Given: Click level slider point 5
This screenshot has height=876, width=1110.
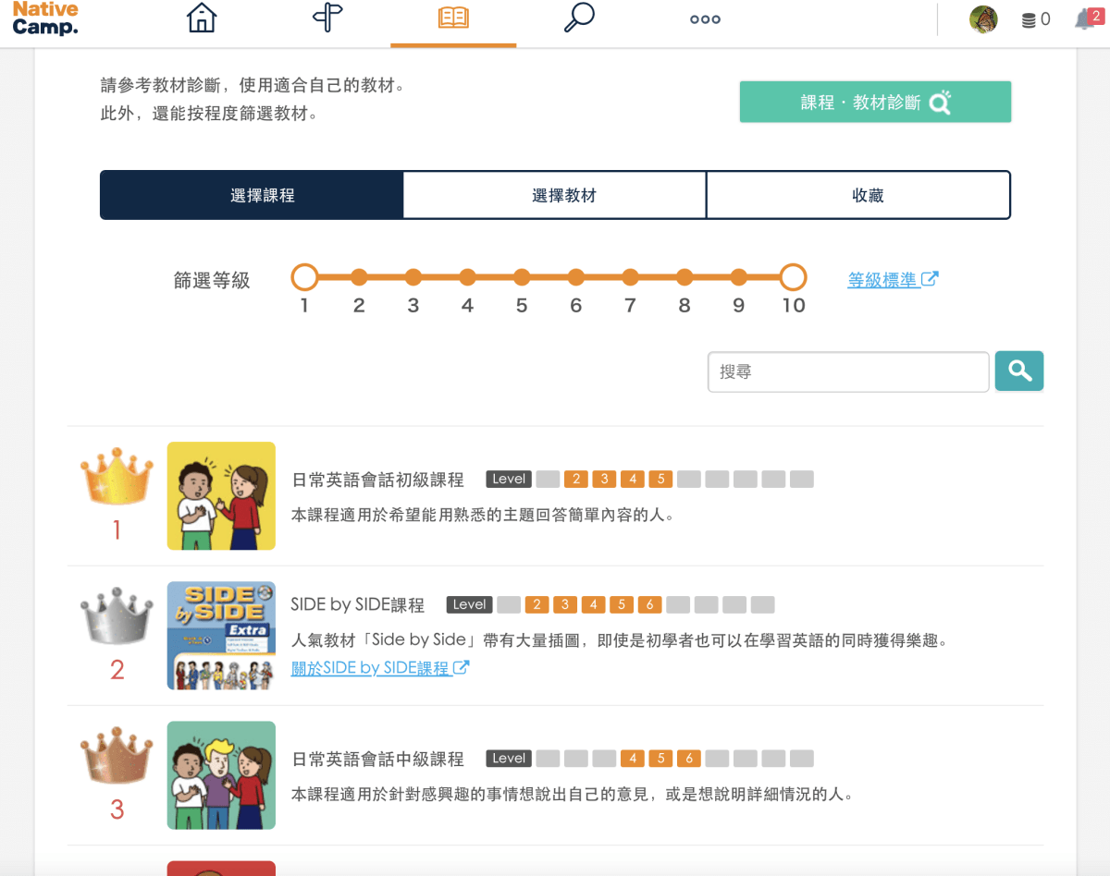Looking at the screenshot, I should (x=522, y=277).
